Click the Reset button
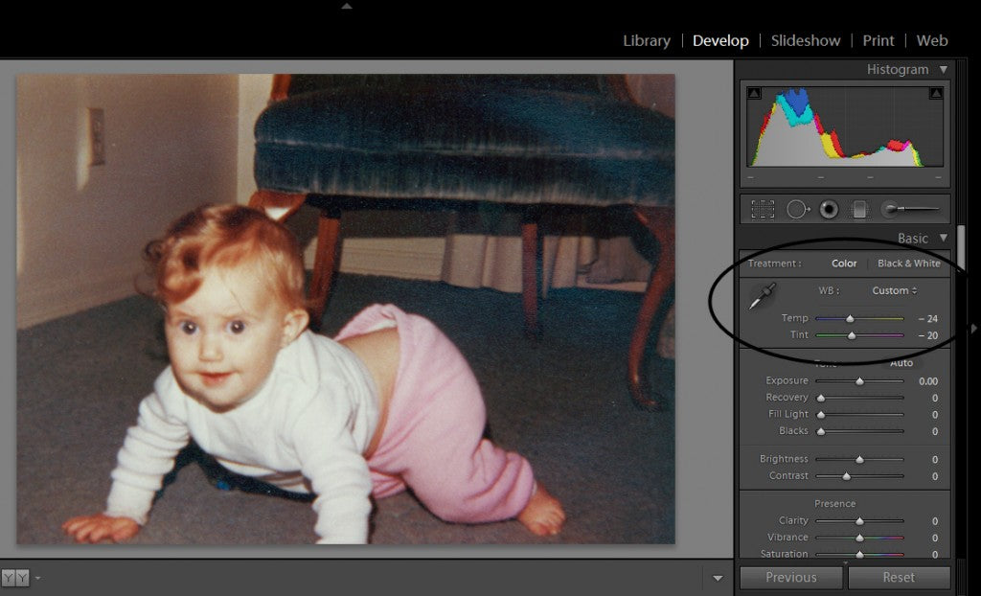The image size is (981, 596). tap(899, 578)
